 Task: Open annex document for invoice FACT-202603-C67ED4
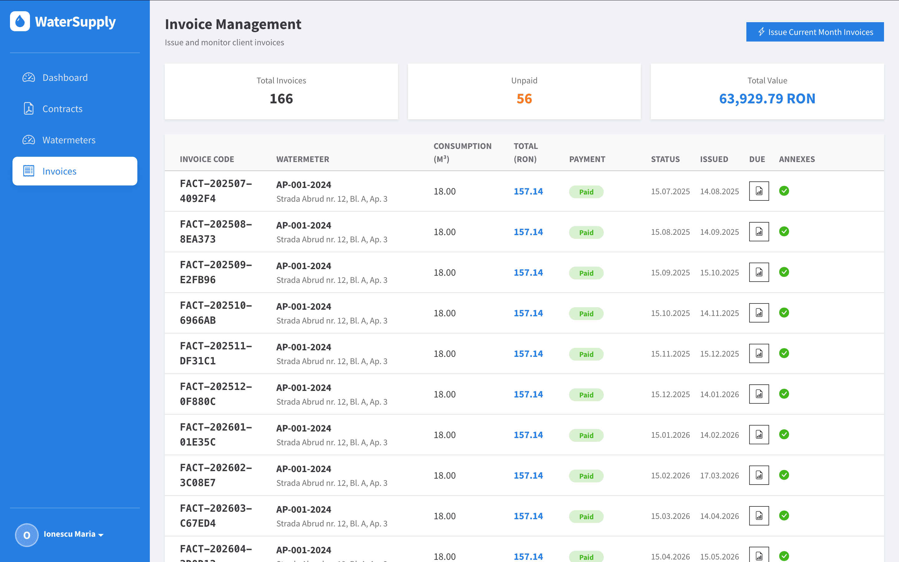[x=759, y=515]
